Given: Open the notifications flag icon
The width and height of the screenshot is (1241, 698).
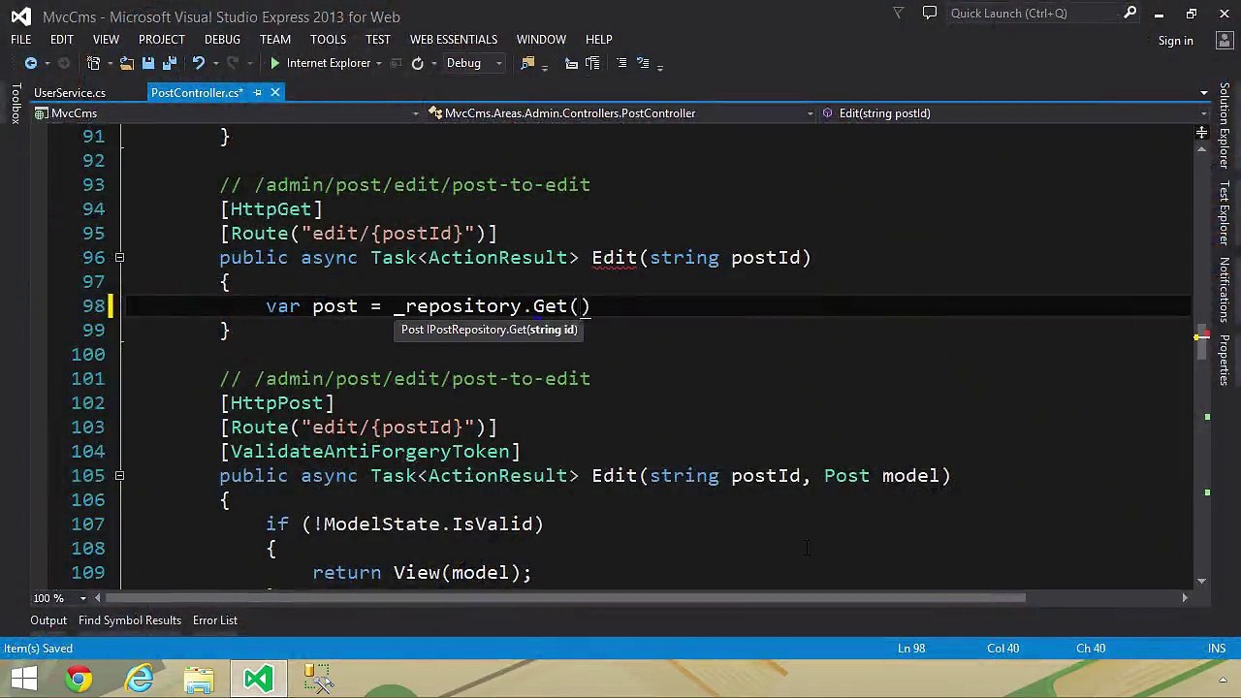Looking at the screenshot, I should pyautogui.click(x=899, y=13).
